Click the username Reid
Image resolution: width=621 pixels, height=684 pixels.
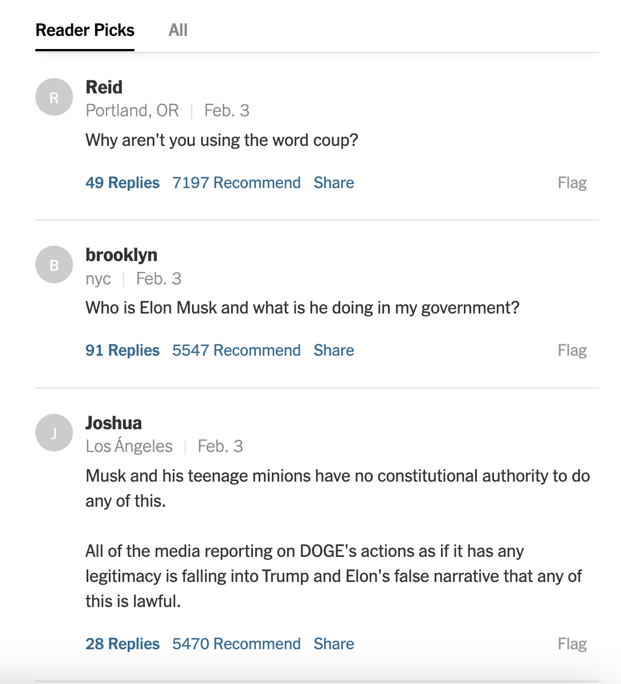point(104,87)
